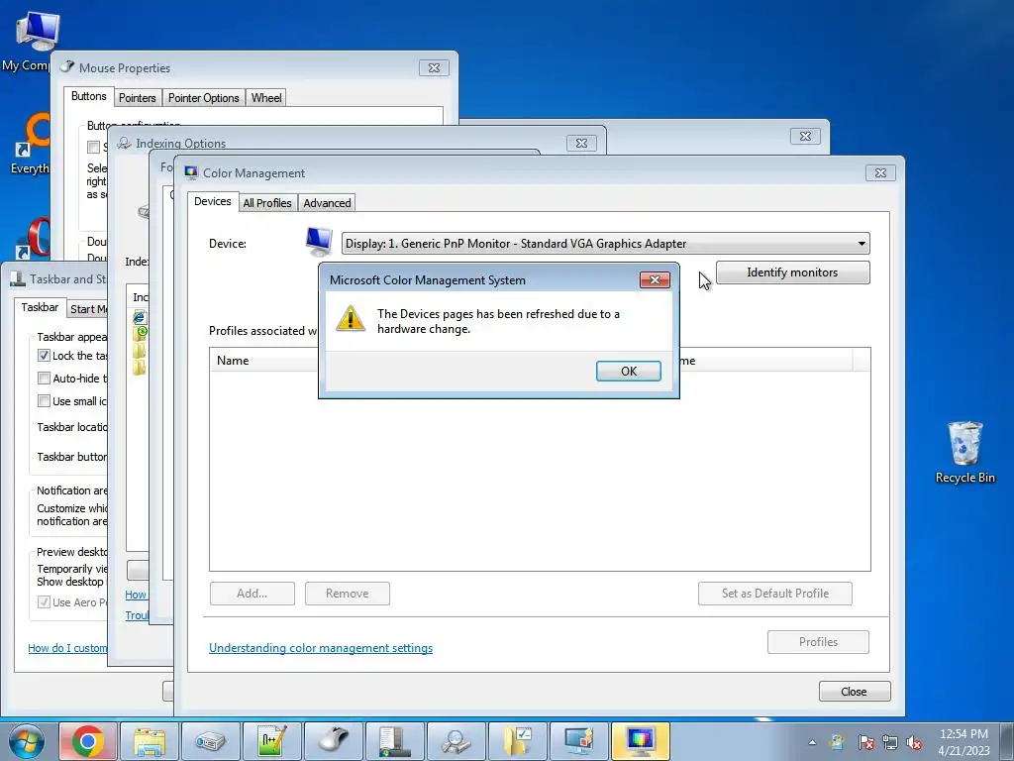This screenshot has width=1014, height=761.
Task: Open the Everything desktop shortcut
Action: click(31, 143)
